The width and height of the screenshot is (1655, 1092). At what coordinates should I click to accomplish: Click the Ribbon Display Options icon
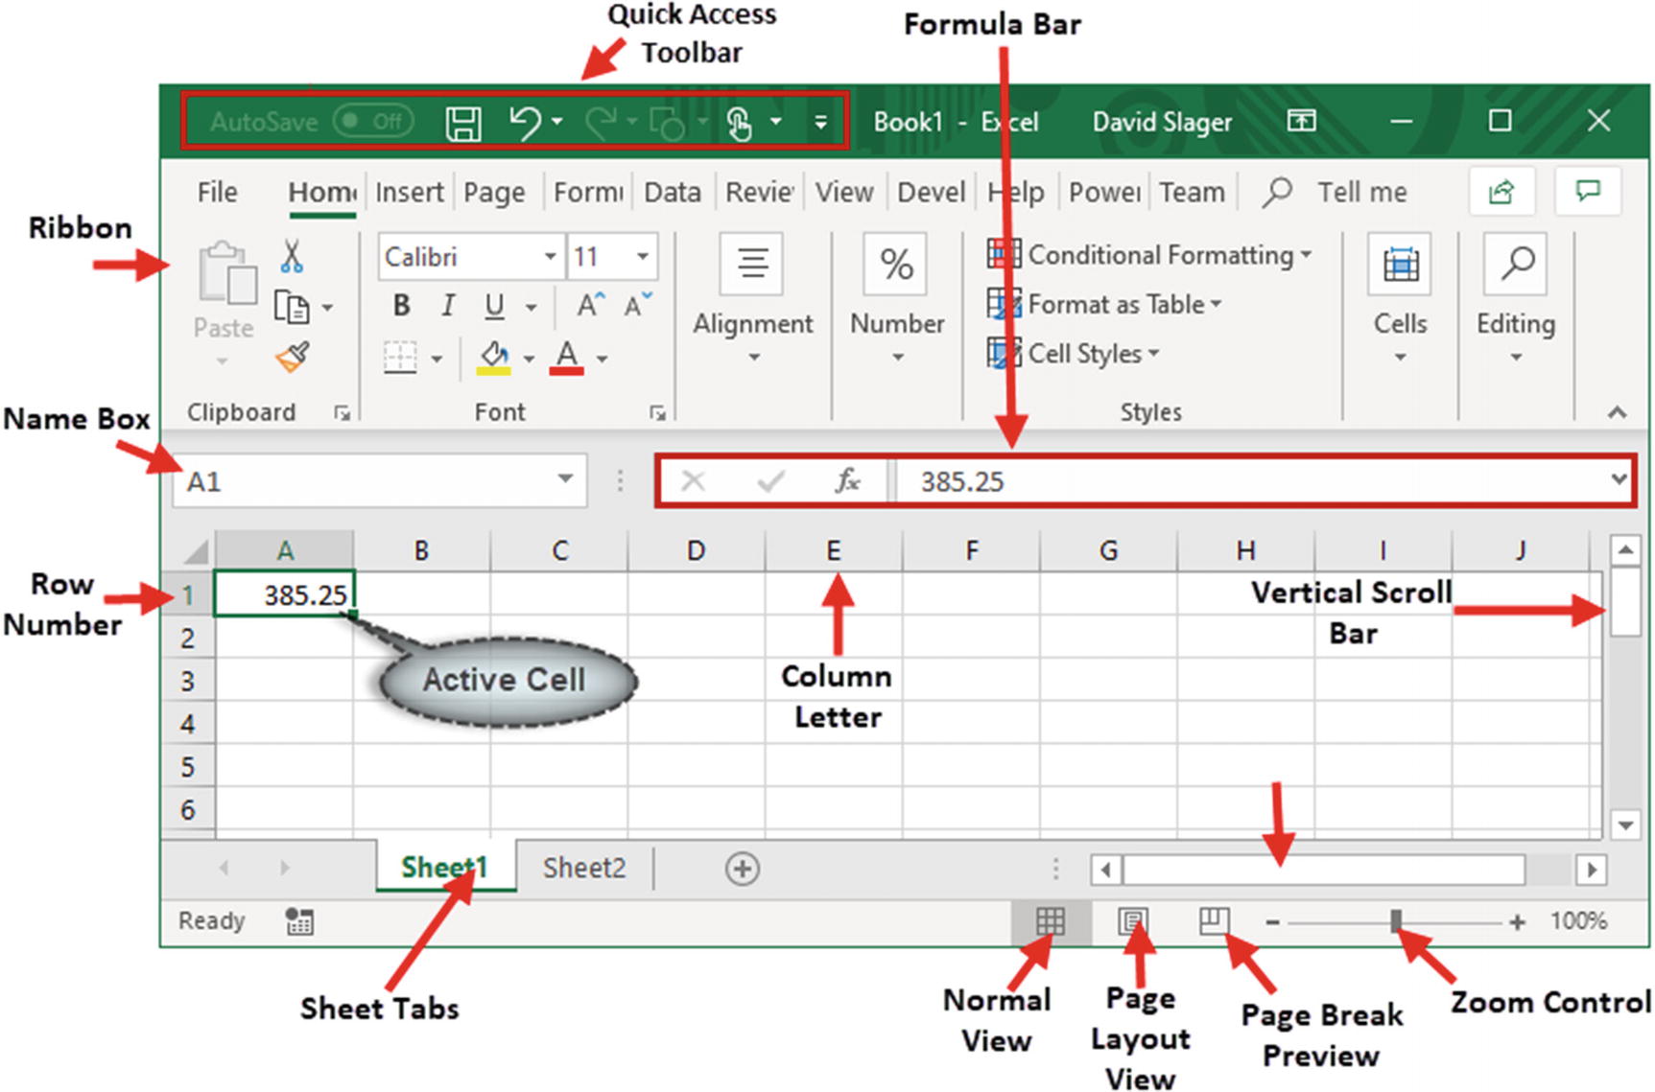pos(1301,121)
